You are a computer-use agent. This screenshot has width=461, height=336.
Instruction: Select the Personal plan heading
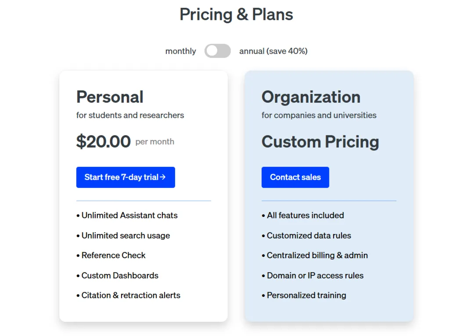[x=110, y=97]
